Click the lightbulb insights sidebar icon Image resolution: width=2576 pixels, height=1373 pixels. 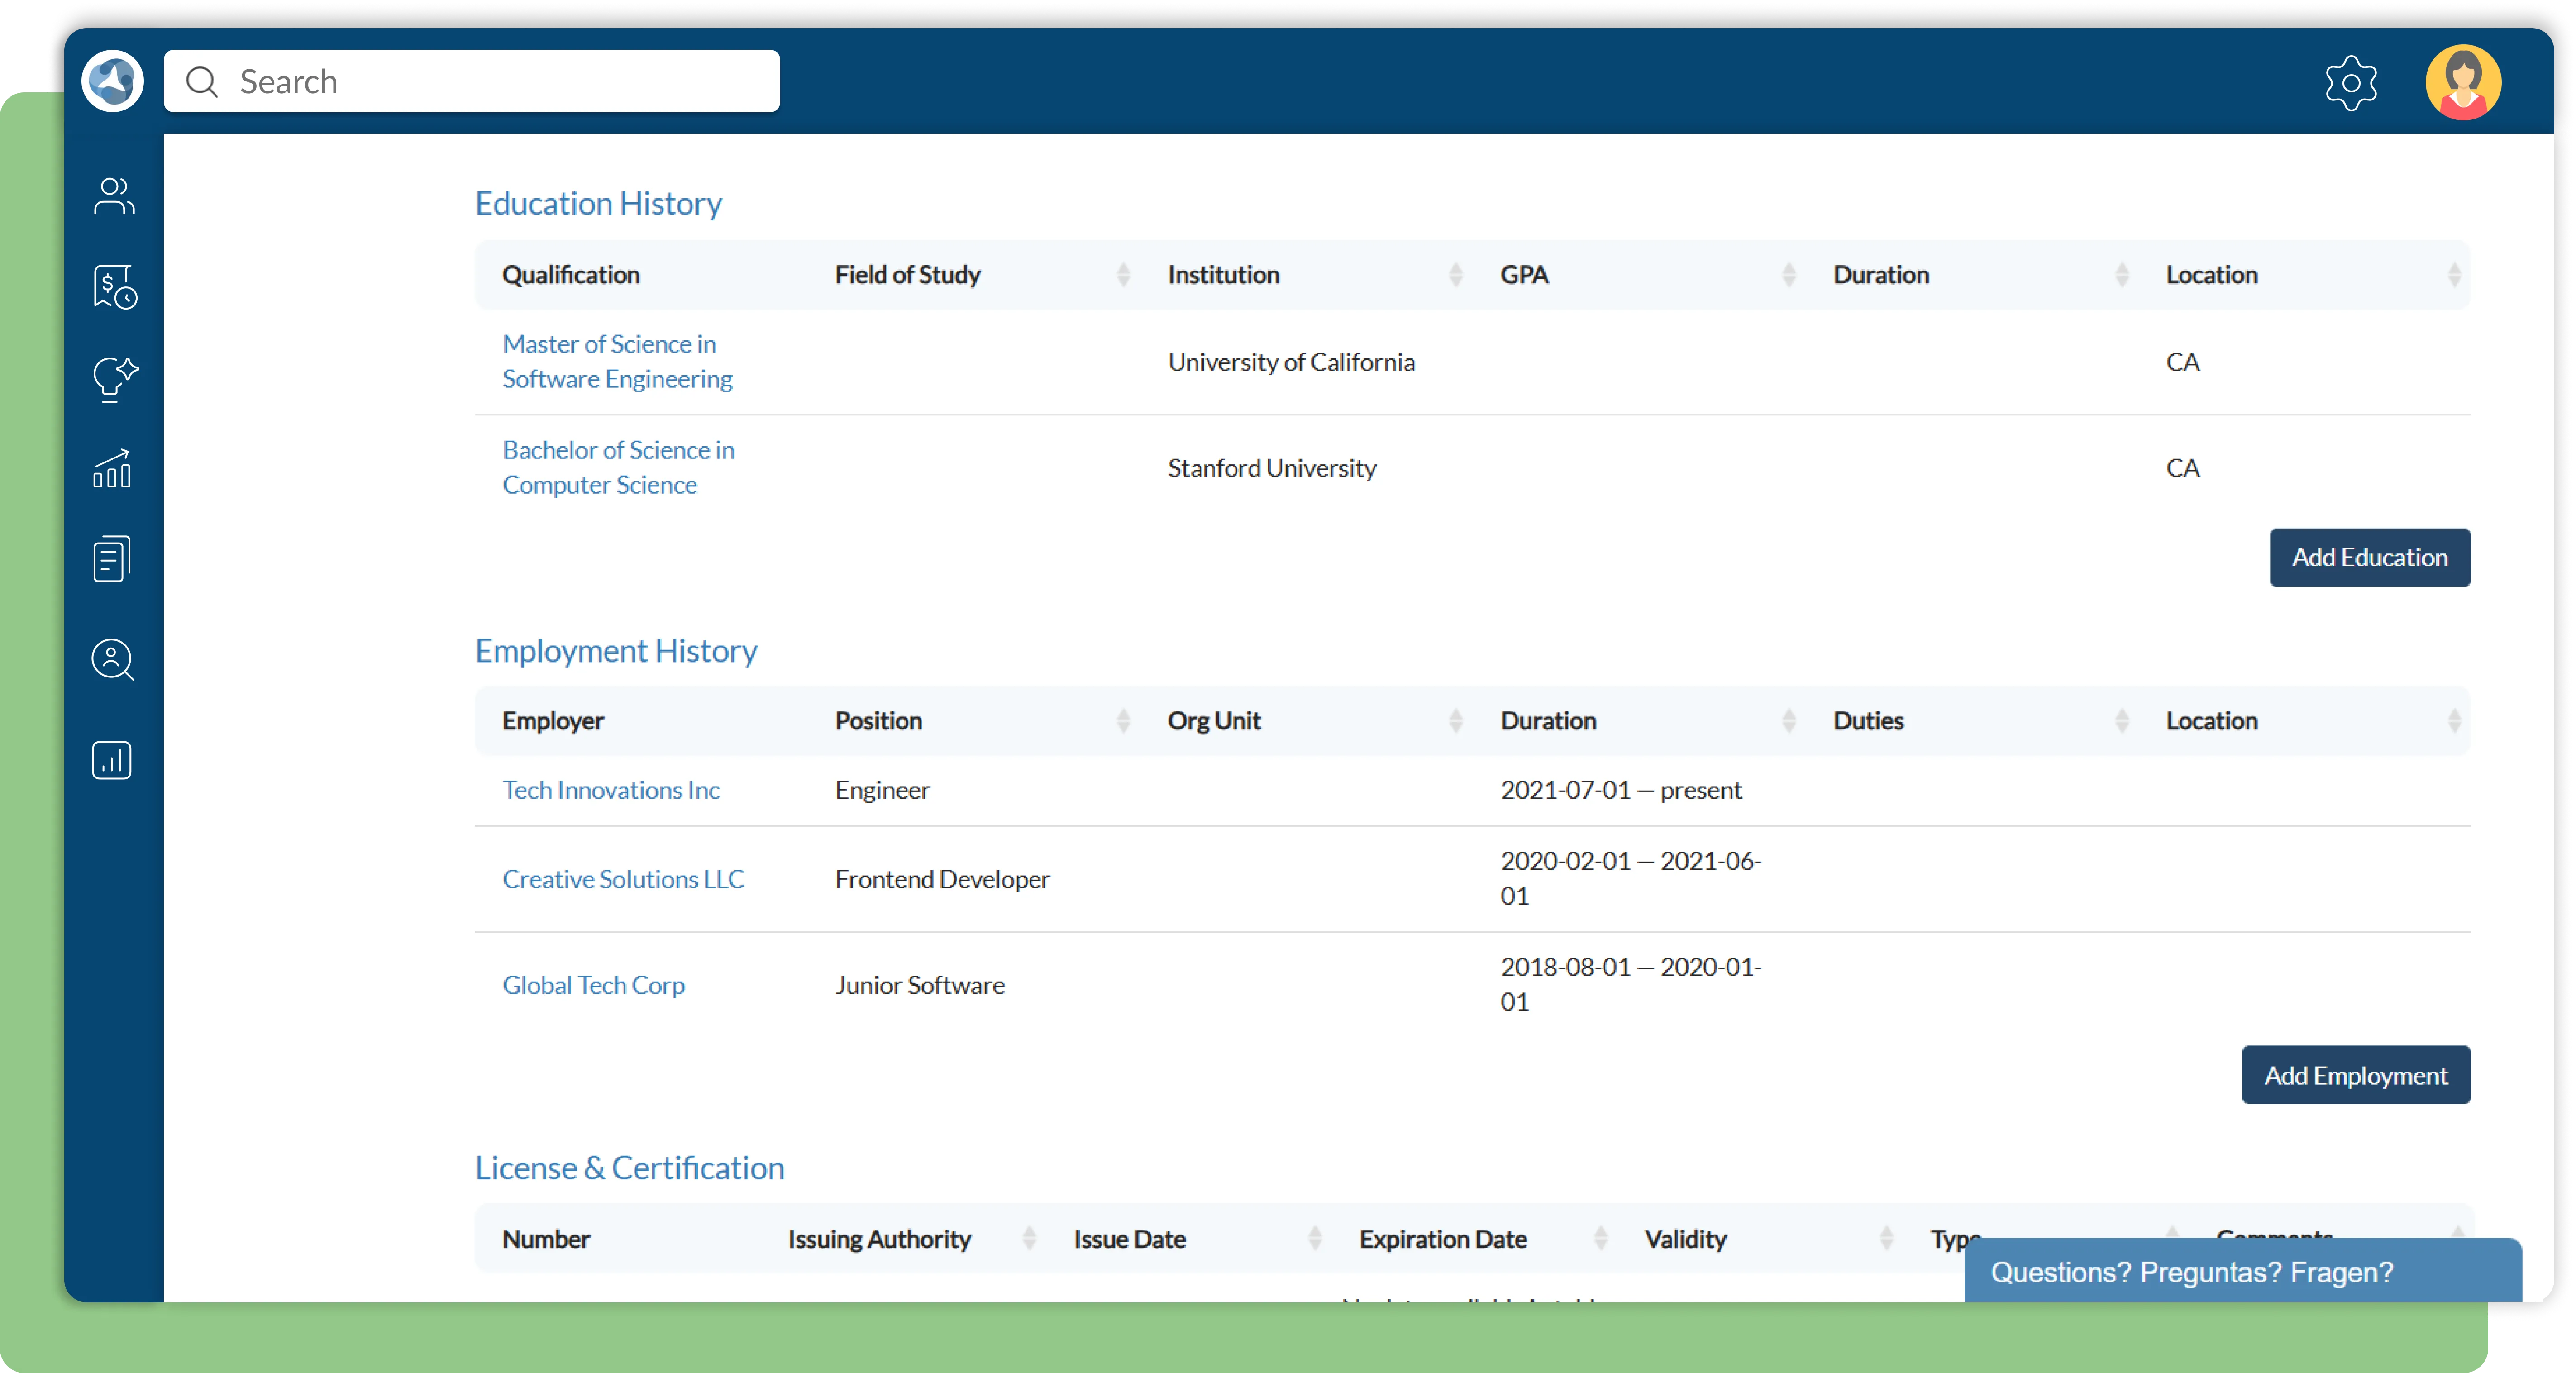tap(113, 379)
